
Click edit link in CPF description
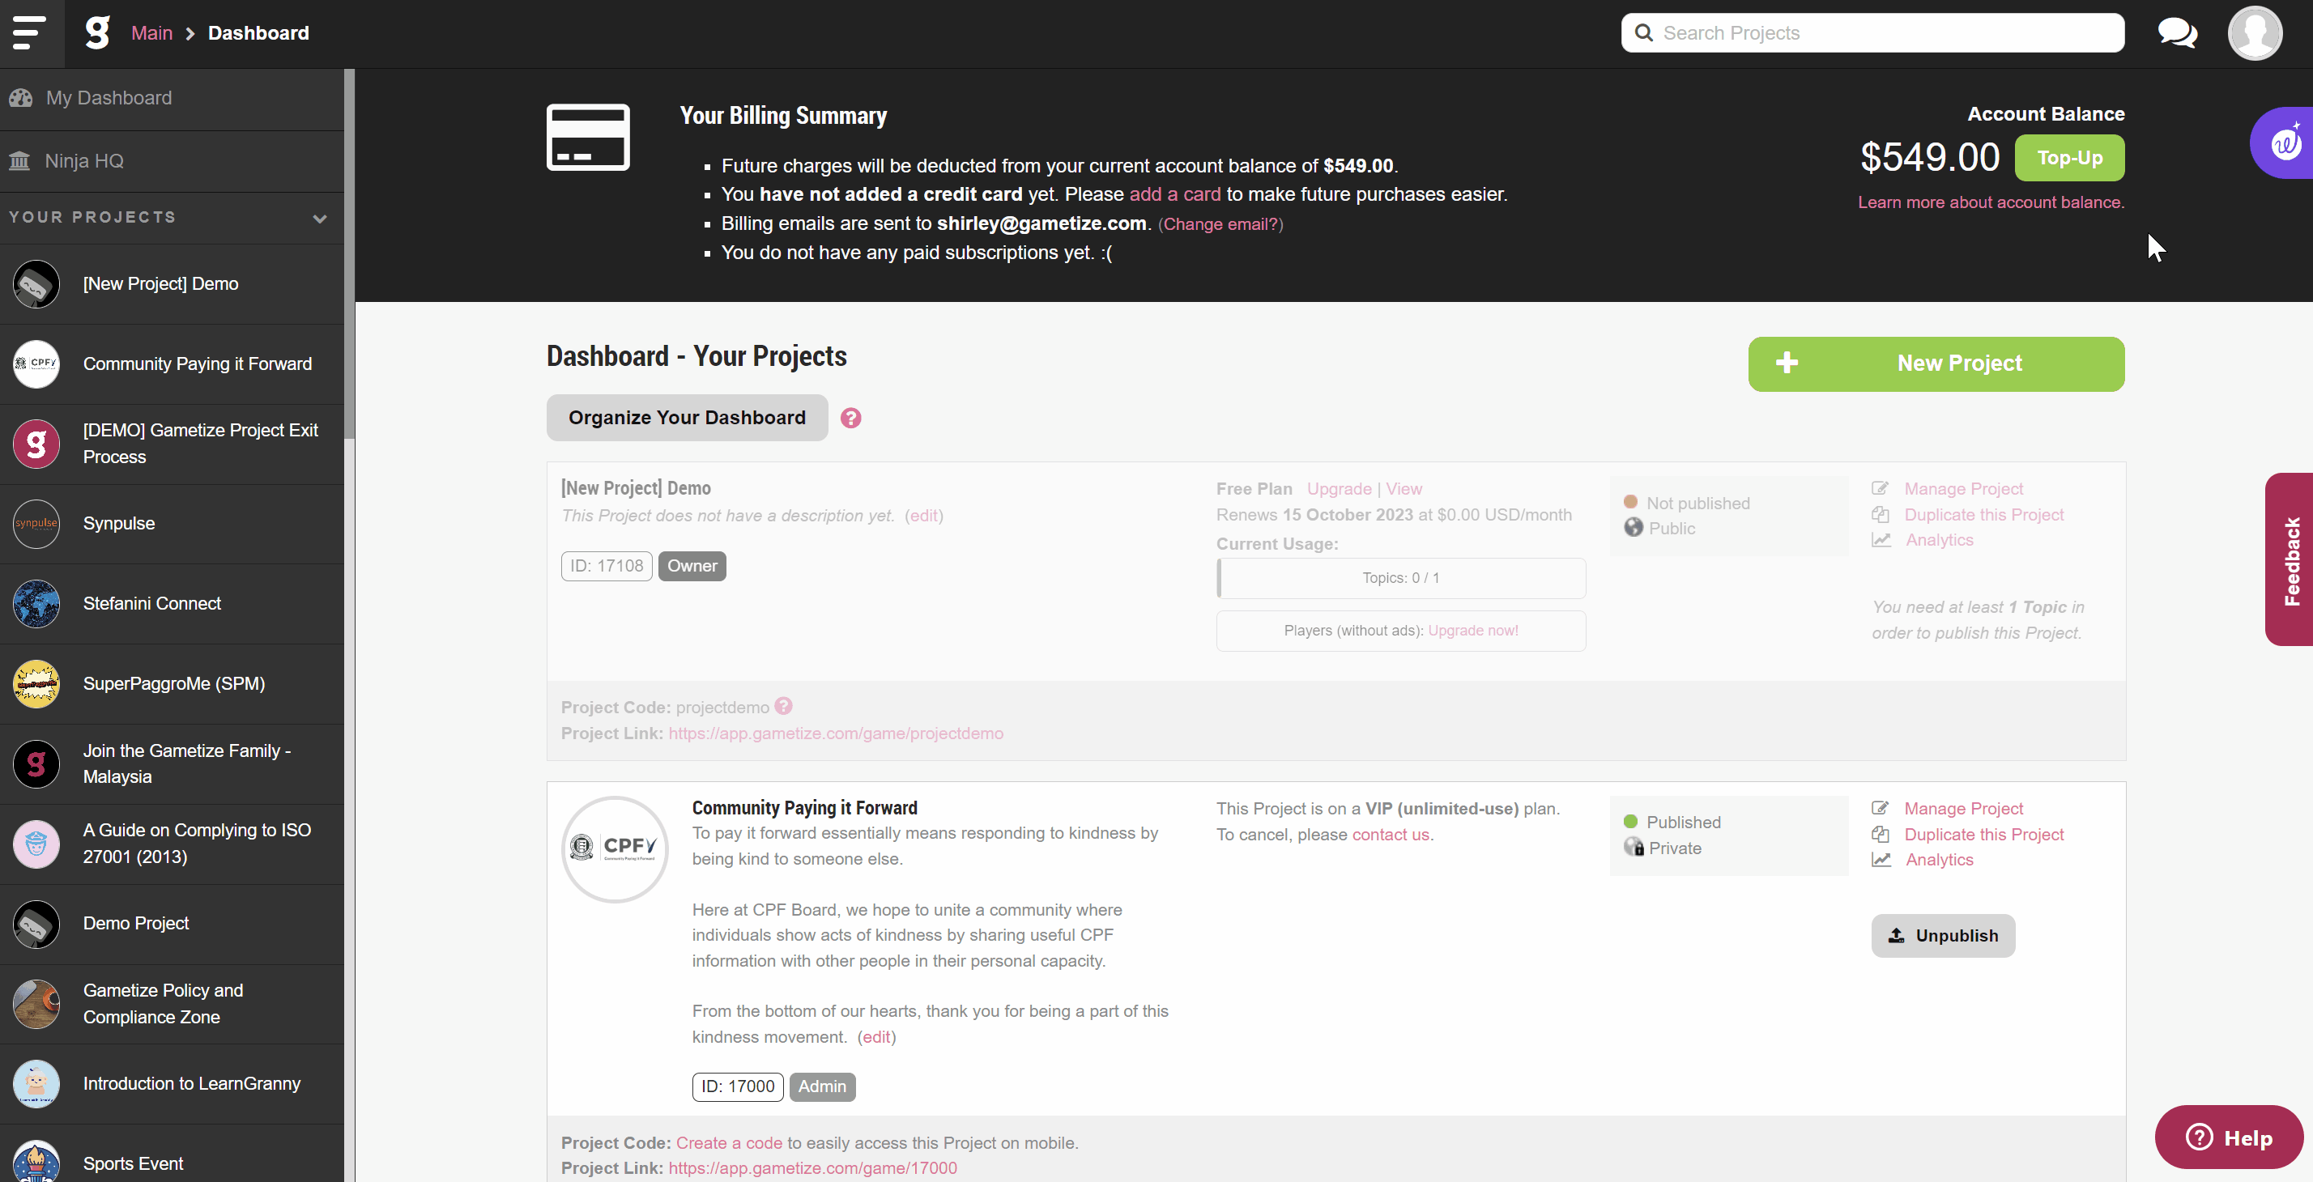pyautogui.click(x=875, y=1038)
